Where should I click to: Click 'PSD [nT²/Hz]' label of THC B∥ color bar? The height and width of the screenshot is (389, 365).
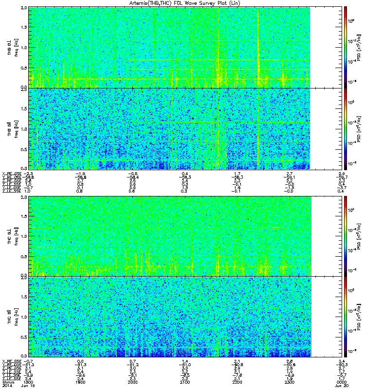tap(359, 317)
